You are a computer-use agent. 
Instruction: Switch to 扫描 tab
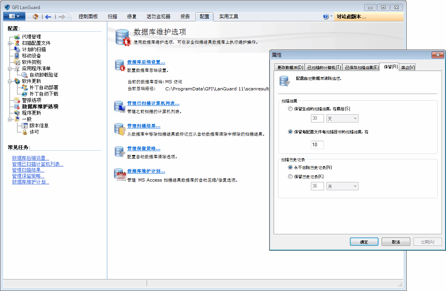112,17
